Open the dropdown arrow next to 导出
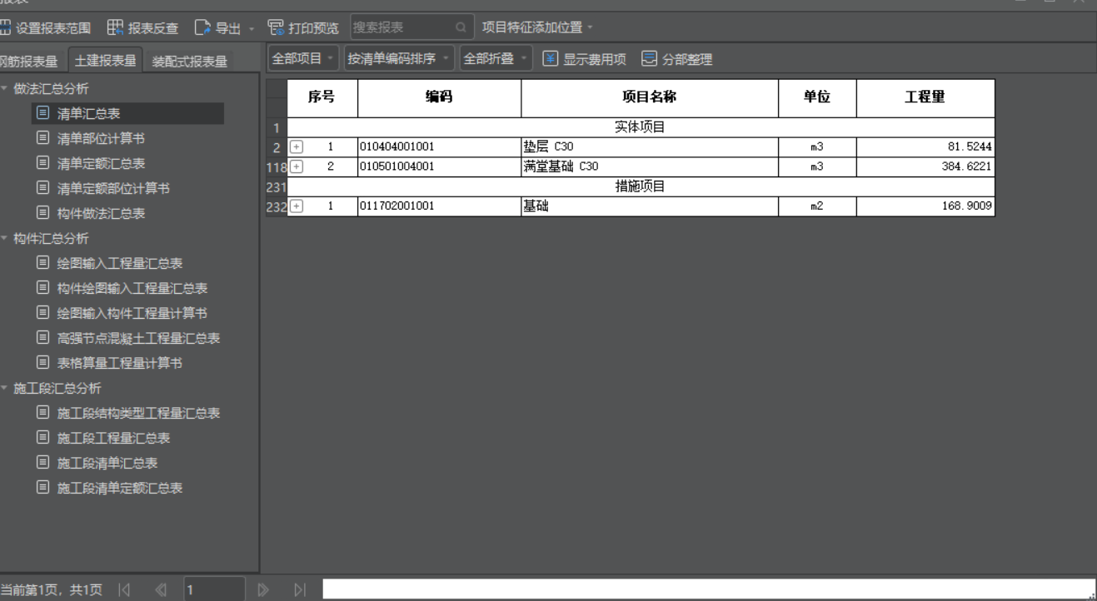Screen dimensions: 1097x601 pyautogui.click(x=252, y=29)
